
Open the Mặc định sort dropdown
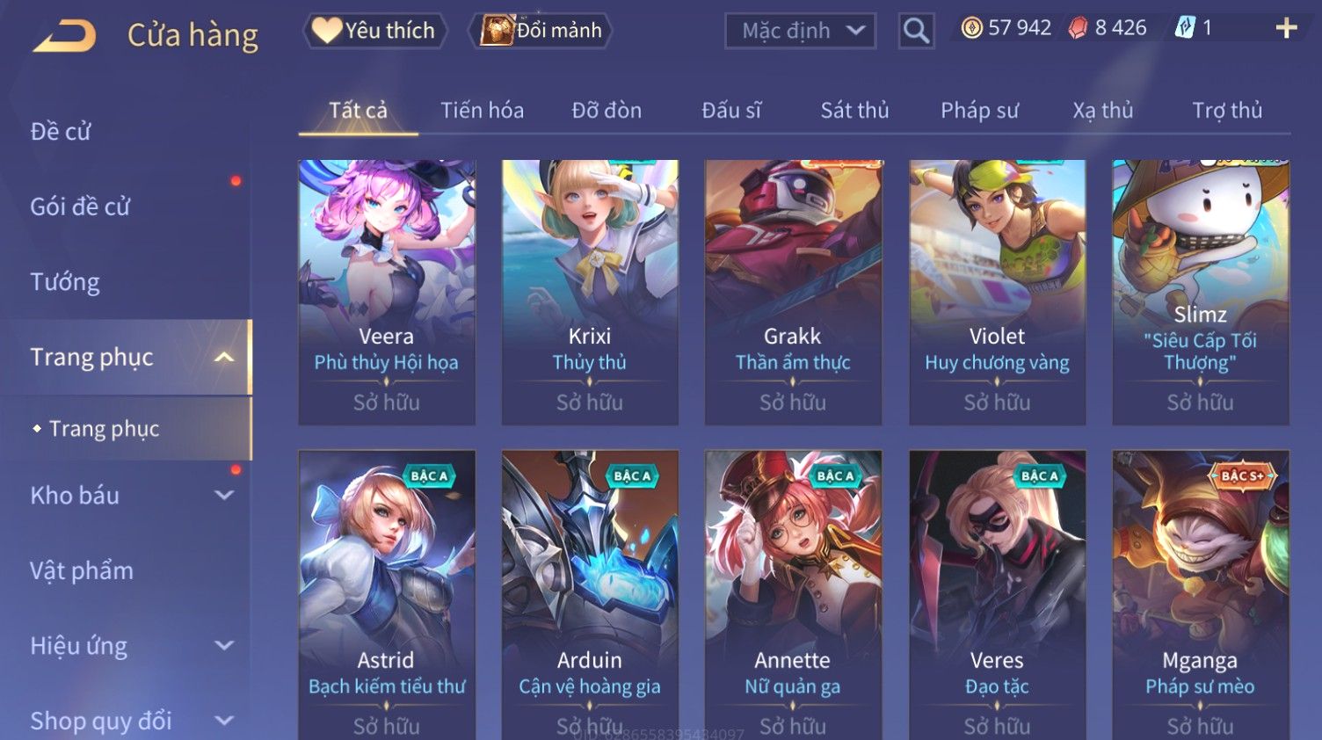800,32
